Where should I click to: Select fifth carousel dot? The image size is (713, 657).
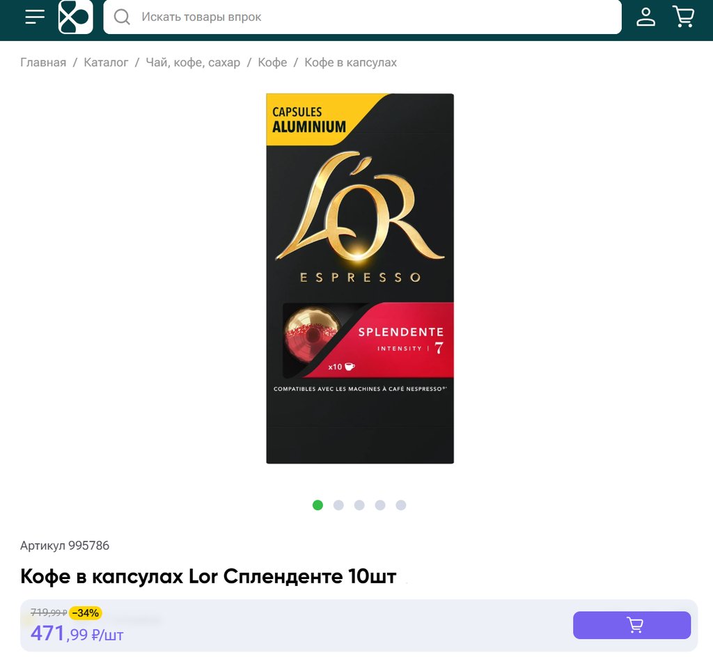click(400, 505)
